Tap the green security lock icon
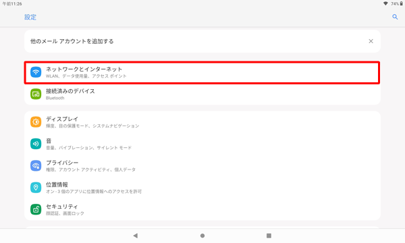 click(36, 209)
